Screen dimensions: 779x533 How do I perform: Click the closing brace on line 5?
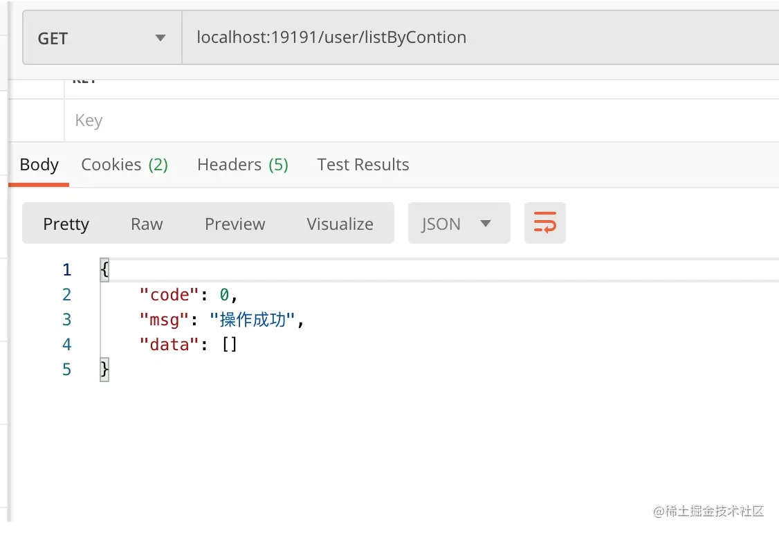[104, 370]
